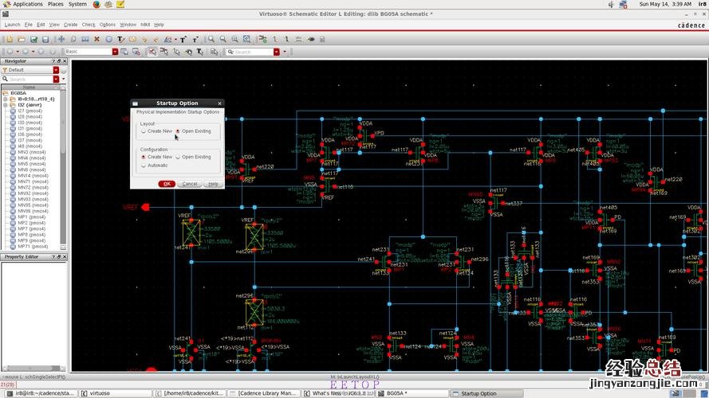
Task: Click the Move (four-arrow) toolbar icon
Action: tap(61, 39)
